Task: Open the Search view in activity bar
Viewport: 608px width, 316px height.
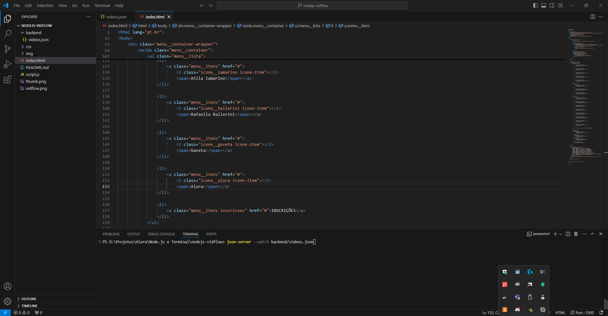Action: (8, 34)
